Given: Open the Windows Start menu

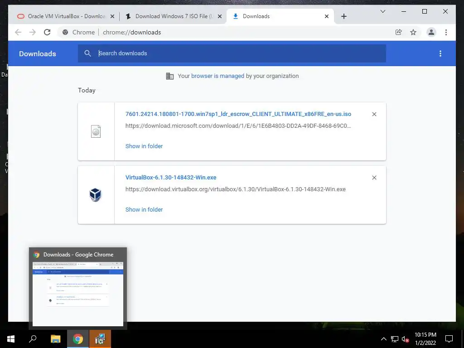Looking at the screenshot, I should [11, 339].
